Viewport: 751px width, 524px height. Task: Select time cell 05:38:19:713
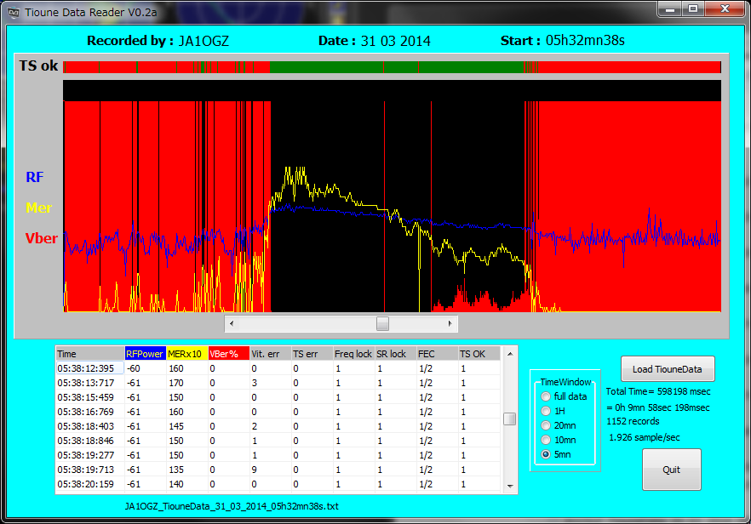pyautogui.click(x=90, y=470)
